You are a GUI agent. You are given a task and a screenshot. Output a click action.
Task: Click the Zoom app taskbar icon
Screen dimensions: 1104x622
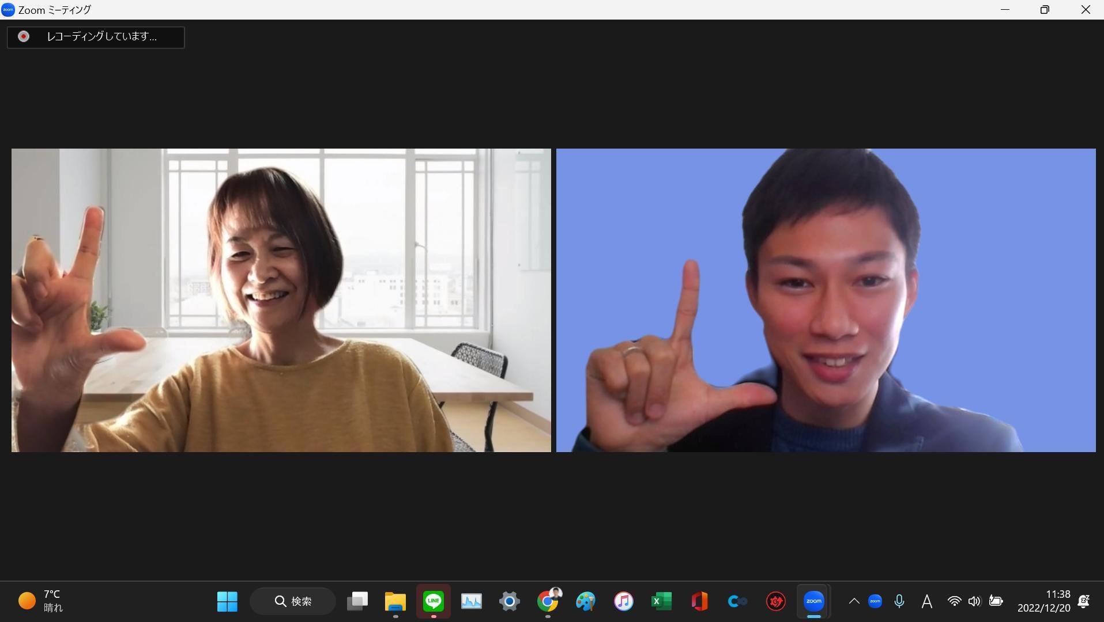pyautogui.click(x=813, y=601)
